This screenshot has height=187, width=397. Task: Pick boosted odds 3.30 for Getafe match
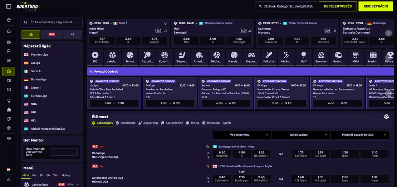click(x=114, y=103)
